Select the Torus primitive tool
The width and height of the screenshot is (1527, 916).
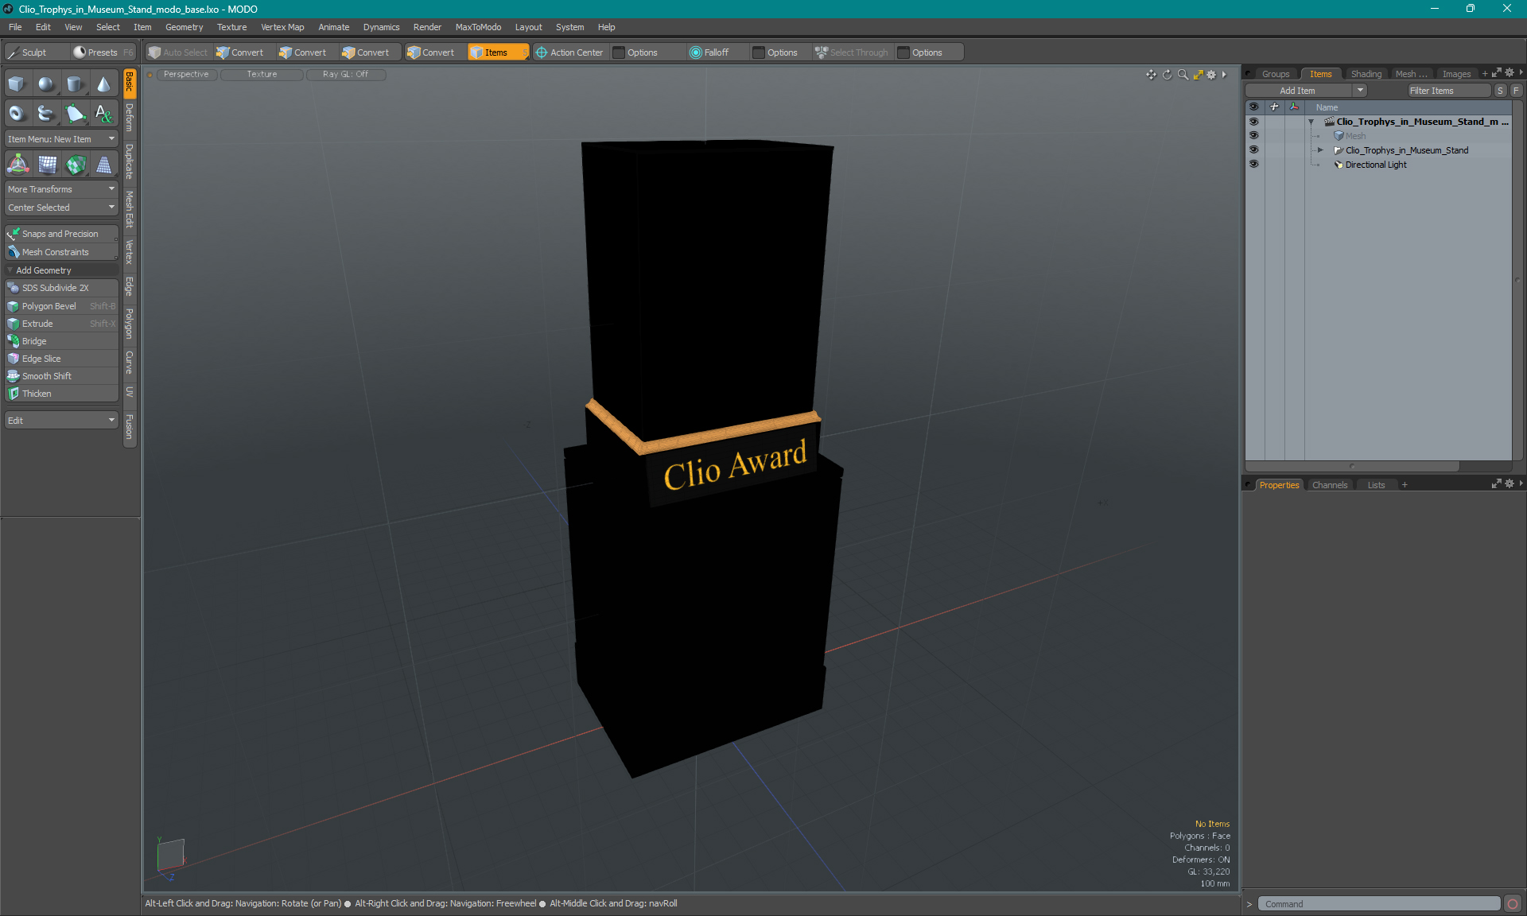17,114
